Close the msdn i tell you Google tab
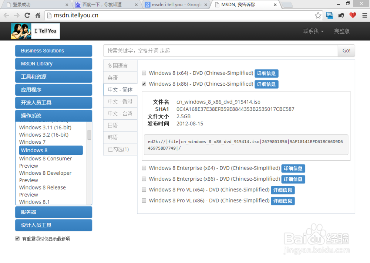Image resolution: width=370 pixels, height=263 pixels. tap(206, 5)
